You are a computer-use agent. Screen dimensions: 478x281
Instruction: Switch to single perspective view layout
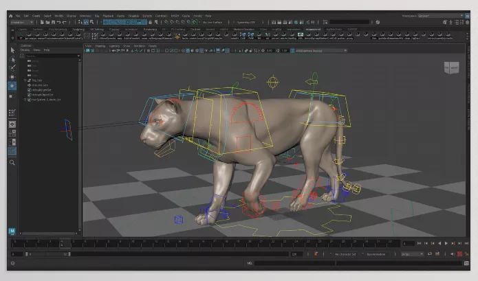(12, 124)
